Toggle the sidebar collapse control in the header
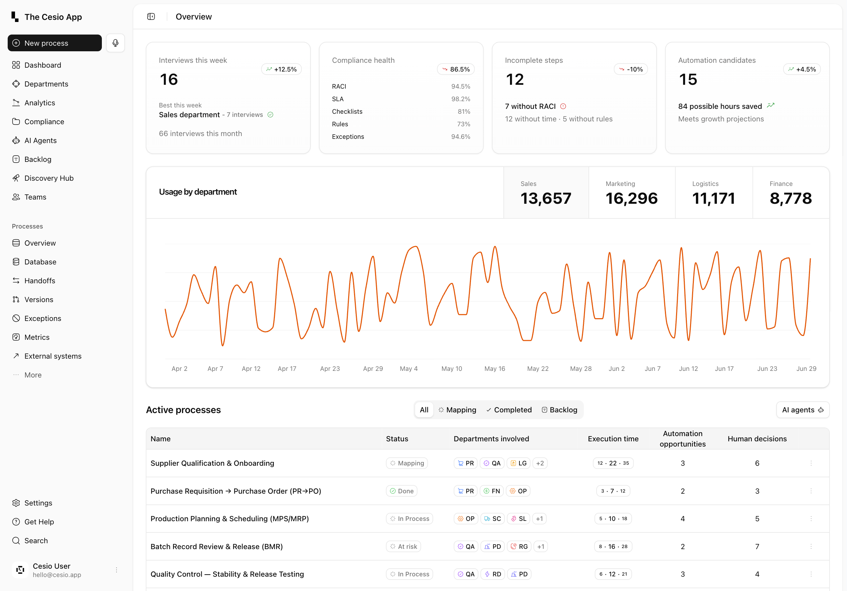Image resolution: width=847 pixels, height=591 pixels. click(x=151, y=16)
